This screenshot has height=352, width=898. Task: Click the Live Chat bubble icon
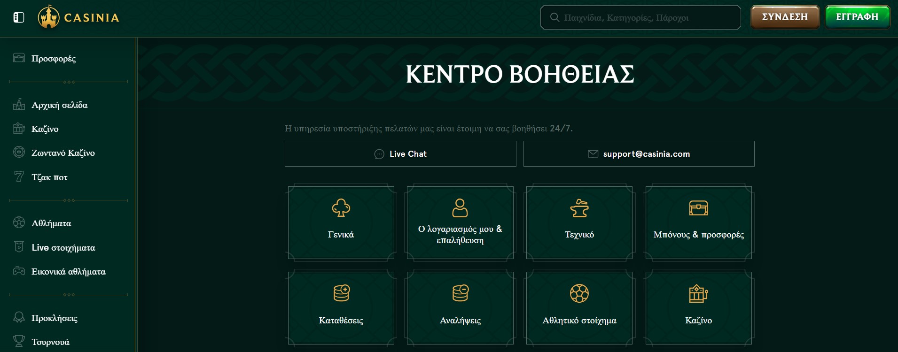(379, 154)
